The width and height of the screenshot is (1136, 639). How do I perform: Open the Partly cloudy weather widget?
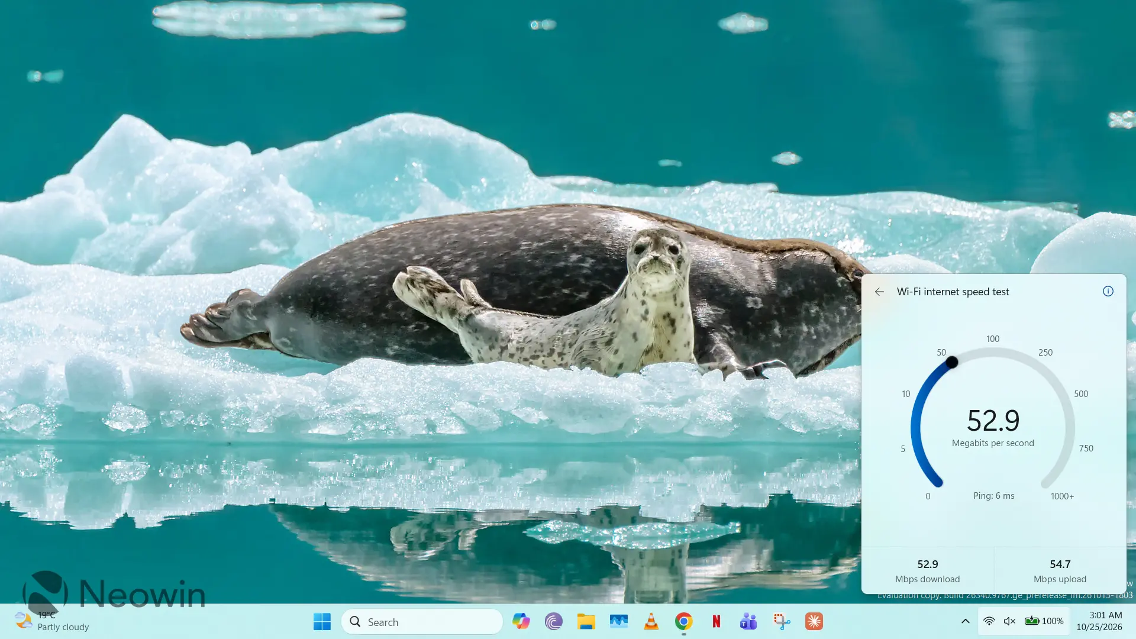tap(52, 621)
